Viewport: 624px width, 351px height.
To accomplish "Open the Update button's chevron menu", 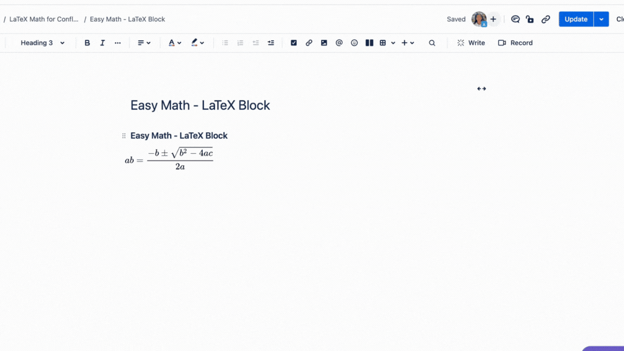I will (601, 18).
